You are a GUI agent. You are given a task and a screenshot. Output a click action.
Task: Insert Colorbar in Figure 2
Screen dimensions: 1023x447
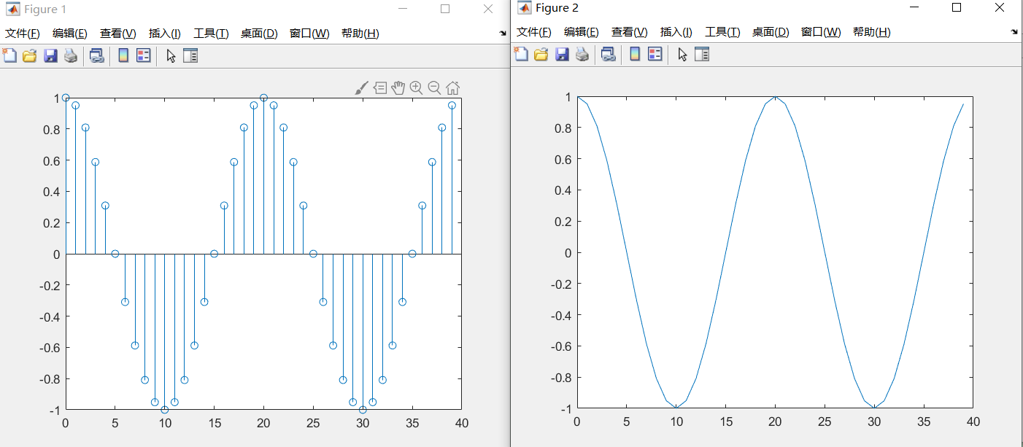(x=635, y=54)
